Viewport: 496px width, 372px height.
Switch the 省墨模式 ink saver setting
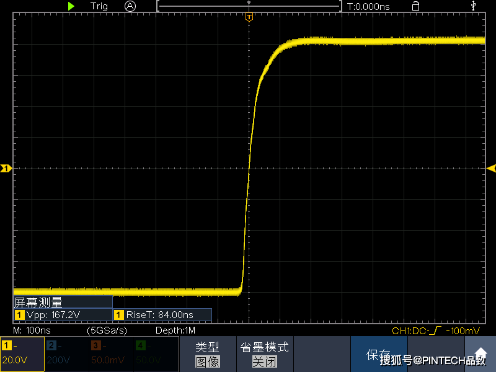pyautogui.click(x=265, y=354)
